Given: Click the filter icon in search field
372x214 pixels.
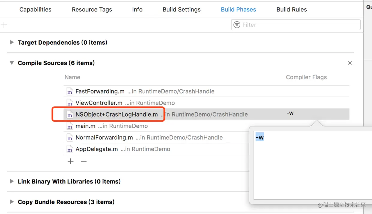Looking at the screenshot, I should coord(237,25).
